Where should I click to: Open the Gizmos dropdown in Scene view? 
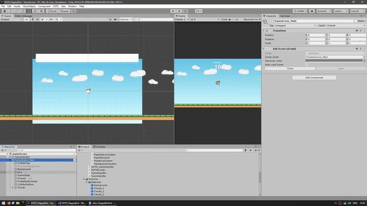126,19
